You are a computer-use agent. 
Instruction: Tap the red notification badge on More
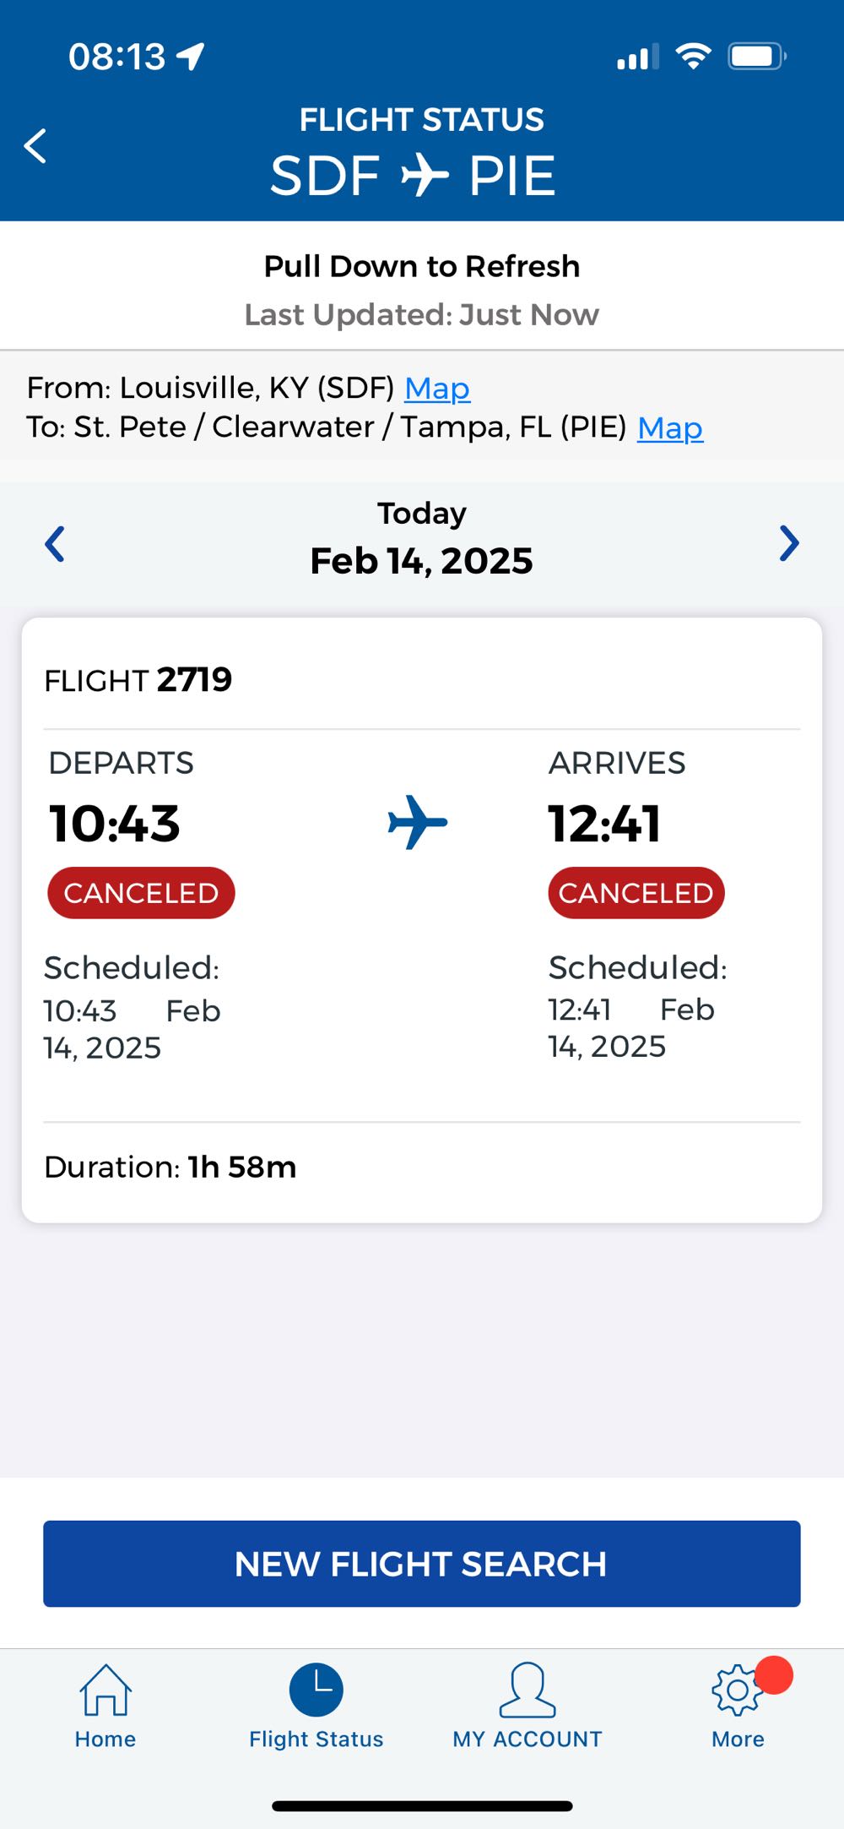(x=774, y=1675)
